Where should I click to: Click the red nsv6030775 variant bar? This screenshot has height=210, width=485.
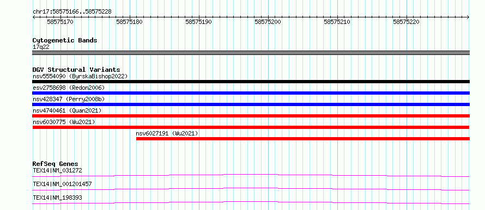coord(251,127)
